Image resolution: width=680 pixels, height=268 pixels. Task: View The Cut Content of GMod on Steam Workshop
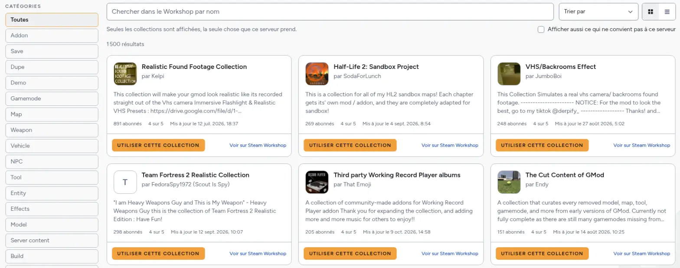tap(642, 254)
